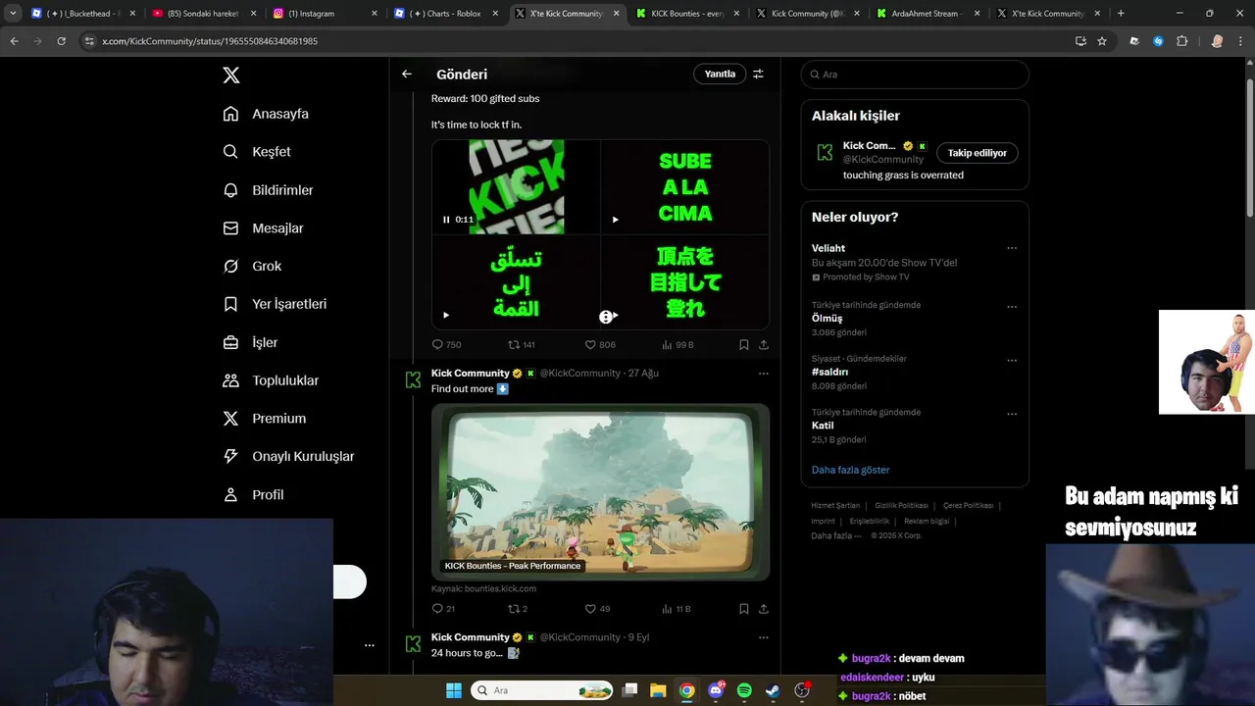This screenshot has height=706, width=1255.
Task: Open Steam from taskbar
Action: (x=773, y=690)
